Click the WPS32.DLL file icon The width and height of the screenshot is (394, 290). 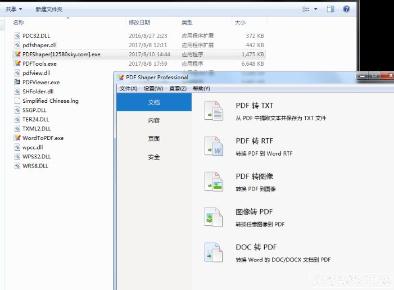point(17,157)
